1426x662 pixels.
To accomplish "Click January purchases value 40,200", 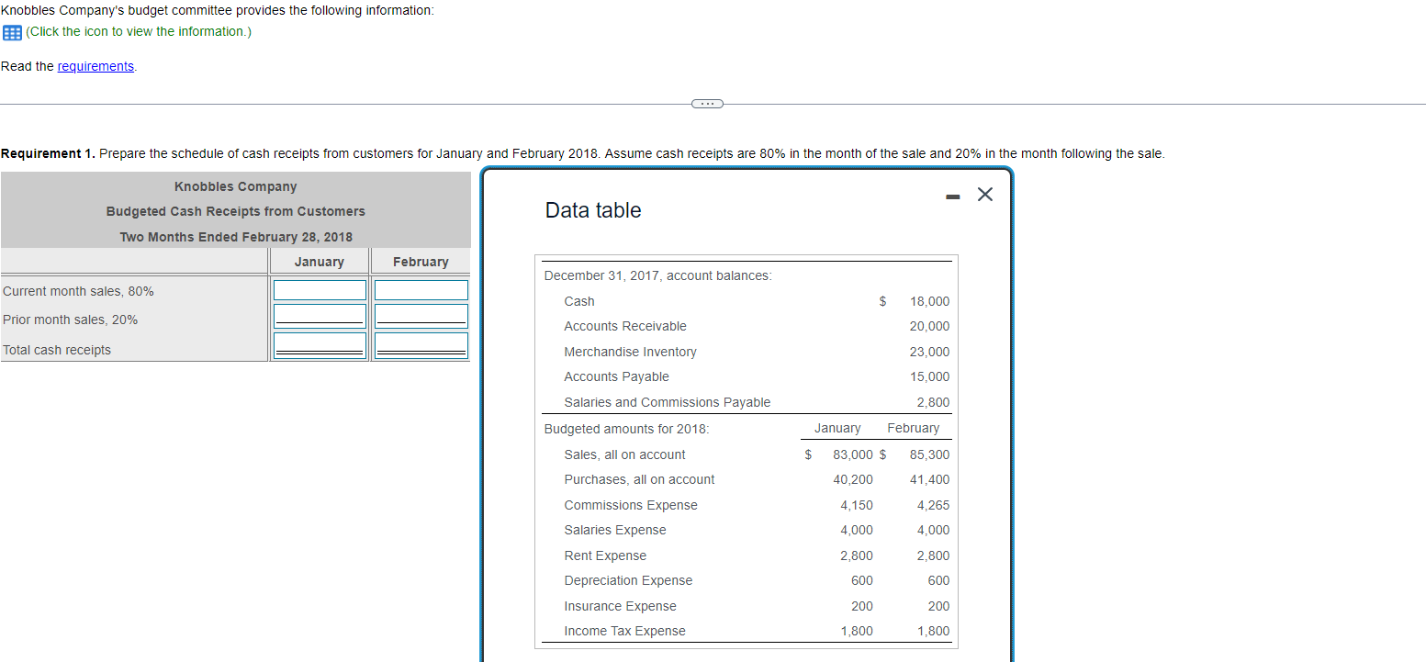I will [x=853, y=479].
